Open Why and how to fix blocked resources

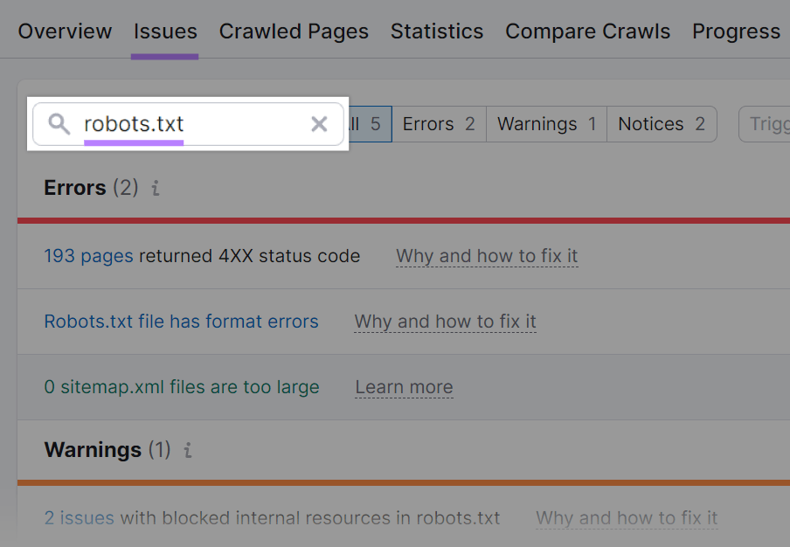coord(627,518)
